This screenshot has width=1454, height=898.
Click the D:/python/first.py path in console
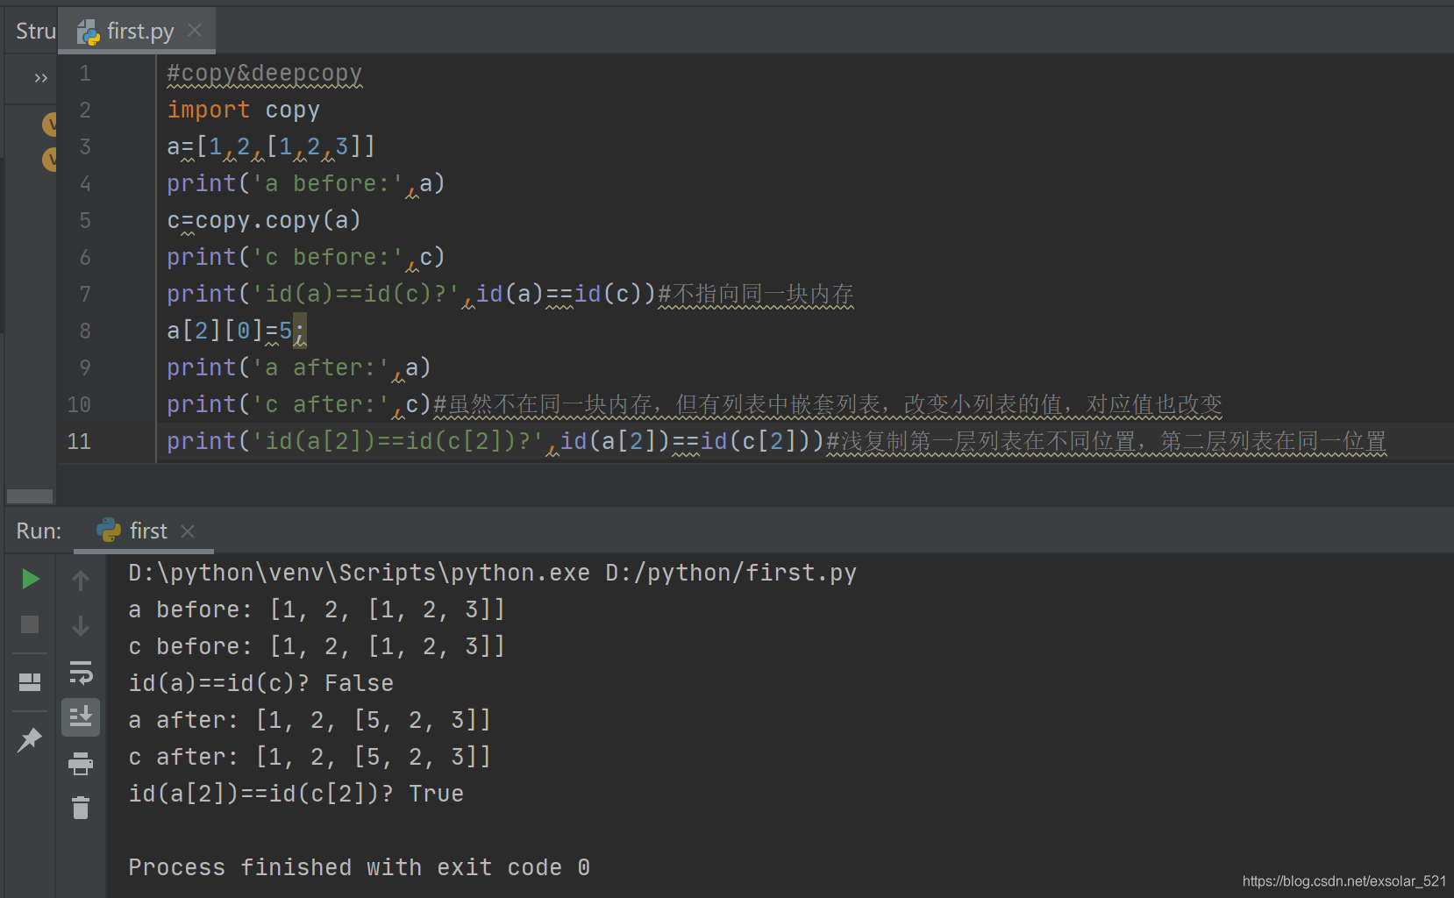pos(731,573)
